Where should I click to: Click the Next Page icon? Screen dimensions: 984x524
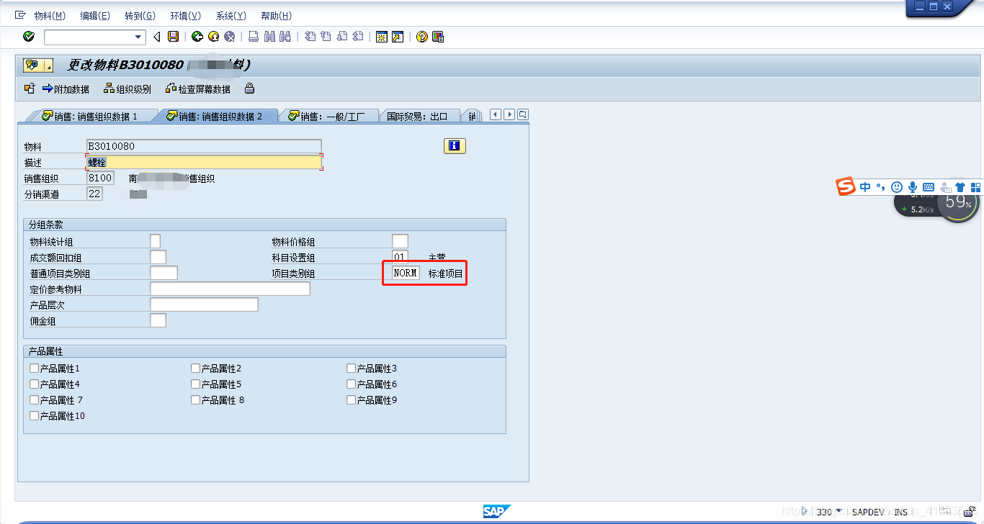tap(341, 37)
